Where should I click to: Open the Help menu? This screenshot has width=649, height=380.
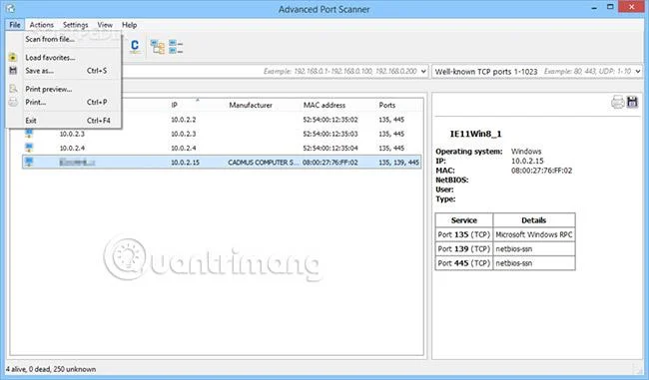(x=129, y=25)
